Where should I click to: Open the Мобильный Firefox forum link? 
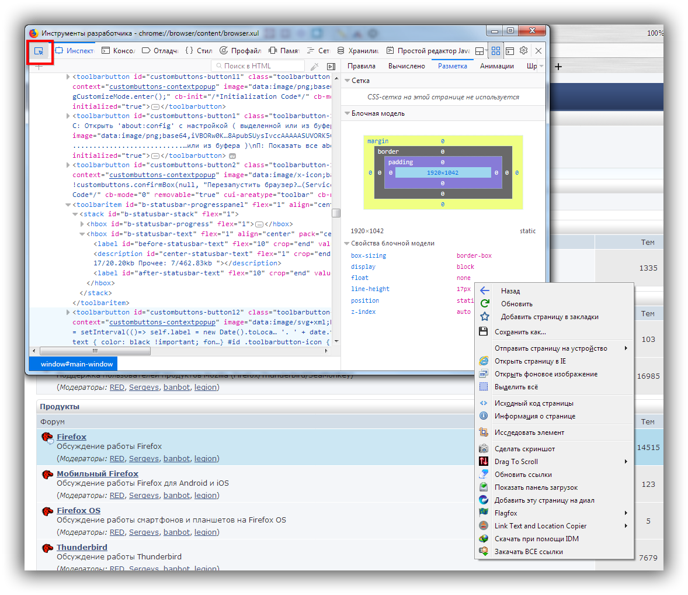[x=98, y=473]
